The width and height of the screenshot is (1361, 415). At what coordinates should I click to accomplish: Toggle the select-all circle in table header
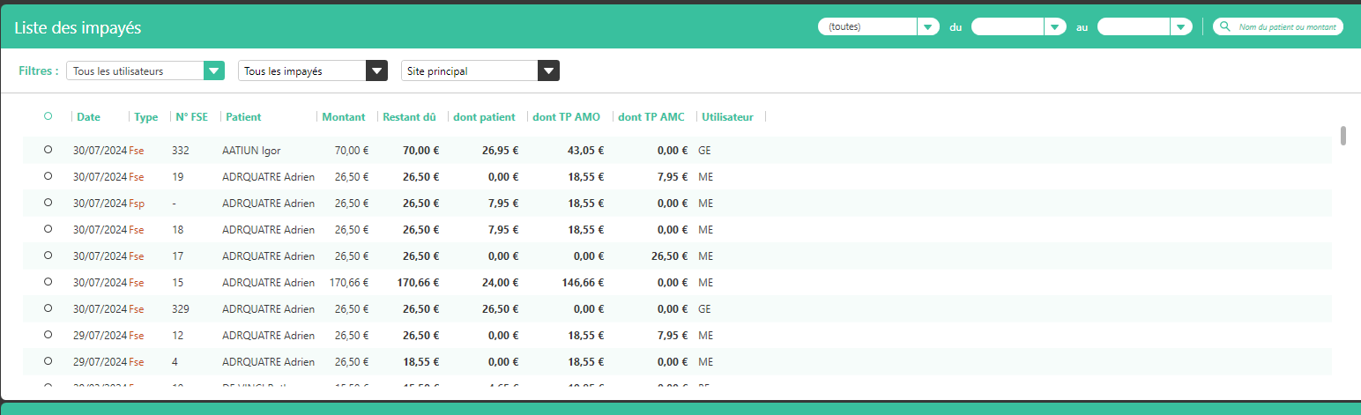point(48,116)
